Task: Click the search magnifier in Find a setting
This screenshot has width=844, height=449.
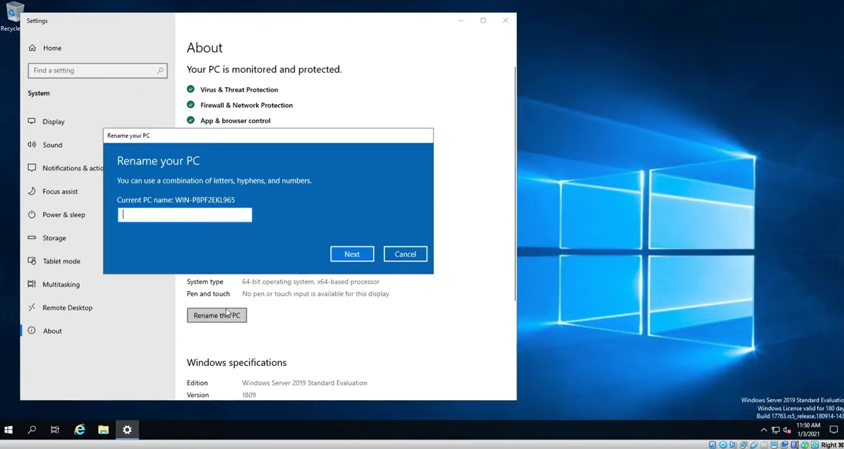Action: tap(160, 70)
